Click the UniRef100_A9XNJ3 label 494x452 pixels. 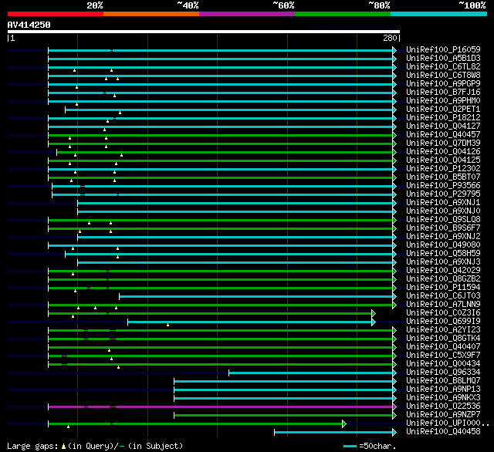443,262
